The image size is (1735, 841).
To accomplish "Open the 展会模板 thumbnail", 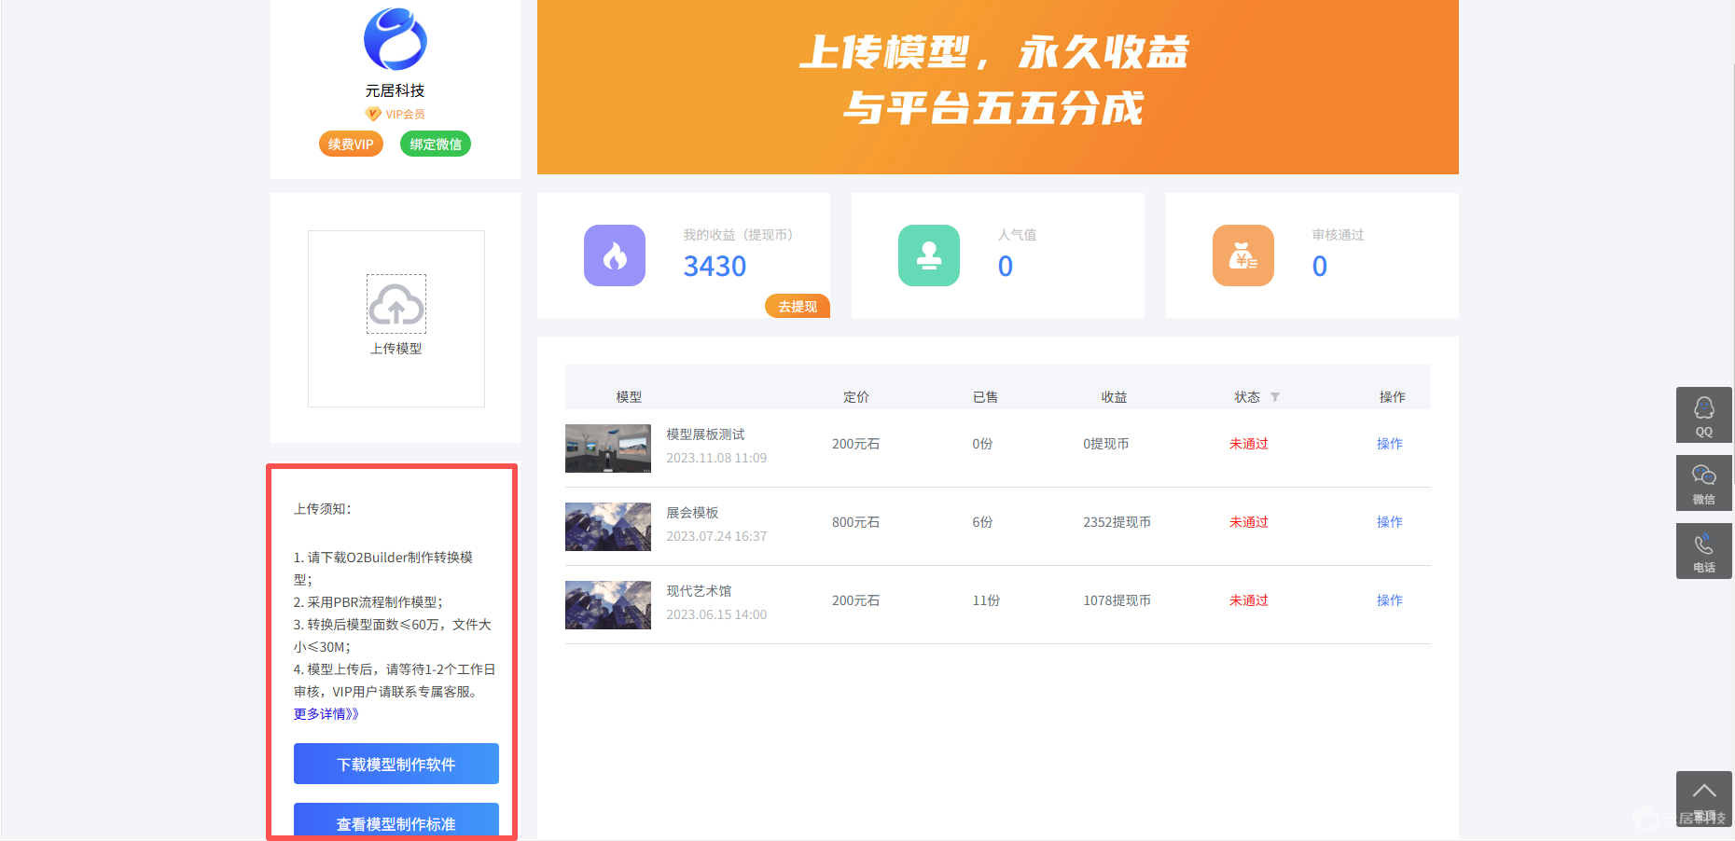I will 608,527.
